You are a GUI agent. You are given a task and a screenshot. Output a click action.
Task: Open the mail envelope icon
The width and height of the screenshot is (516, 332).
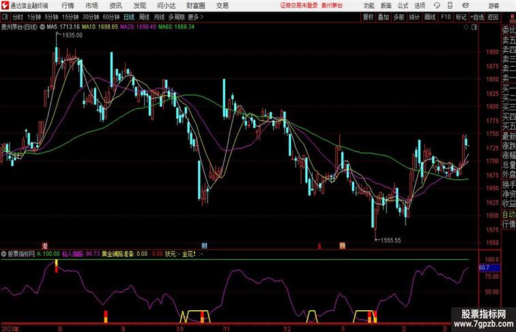pyautogui.click(x=465, y=5)
